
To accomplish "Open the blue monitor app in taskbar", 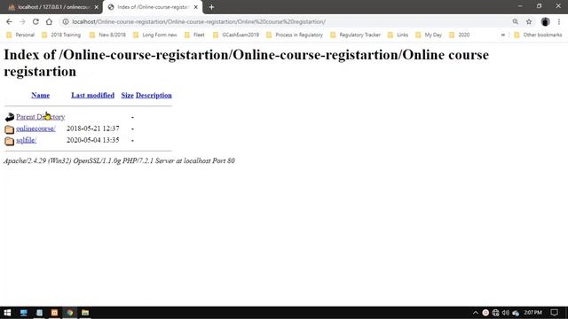I will coord(24,313).
